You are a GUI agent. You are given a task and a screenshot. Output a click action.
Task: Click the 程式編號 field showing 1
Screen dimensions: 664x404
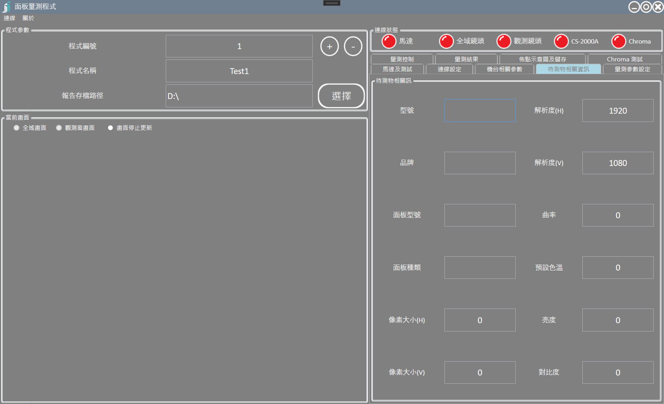239,46
